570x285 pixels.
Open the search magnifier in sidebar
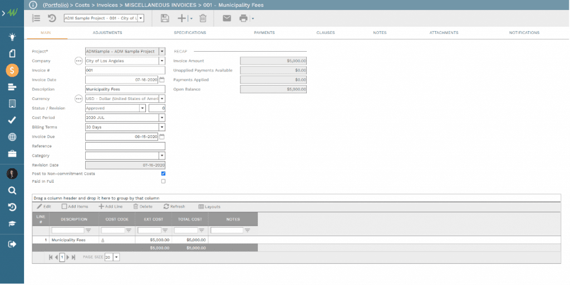coord(12,191)
